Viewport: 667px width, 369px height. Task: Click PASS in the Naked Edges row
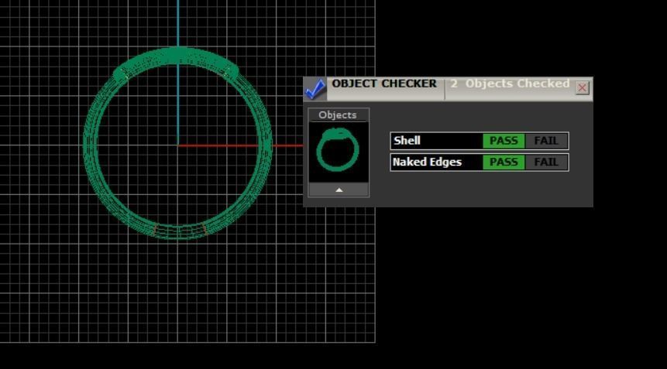click(504, 162)
